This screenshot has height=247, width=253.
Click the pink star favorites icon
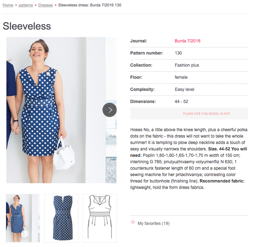(133, 222)
